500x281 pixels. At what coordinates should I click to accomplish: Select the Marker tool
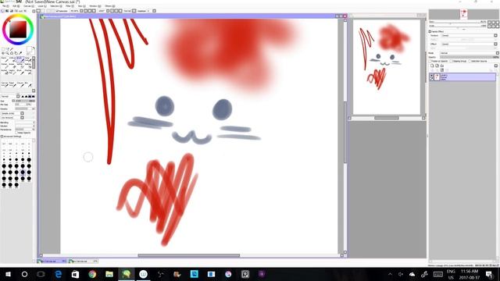click(5, 66)
